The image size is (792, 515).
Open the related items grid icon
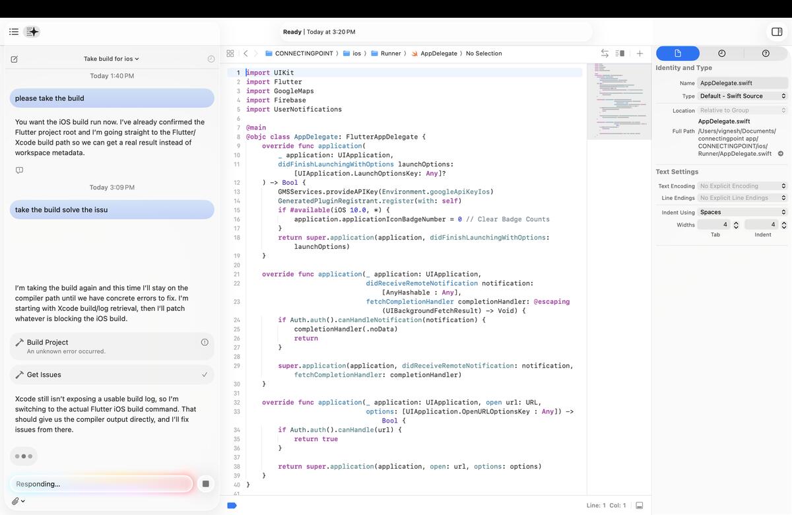click(230, 53)
